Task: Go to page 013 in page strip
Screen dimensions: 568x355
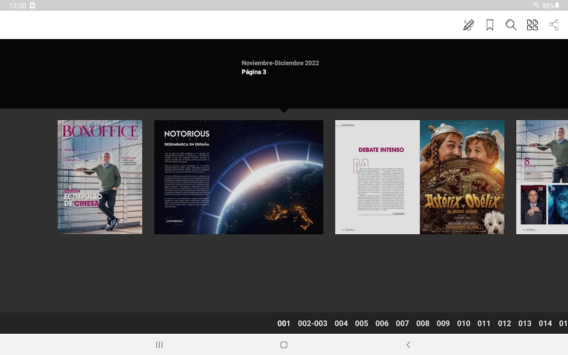Action: pyautogui.click(x=525, y=323)
